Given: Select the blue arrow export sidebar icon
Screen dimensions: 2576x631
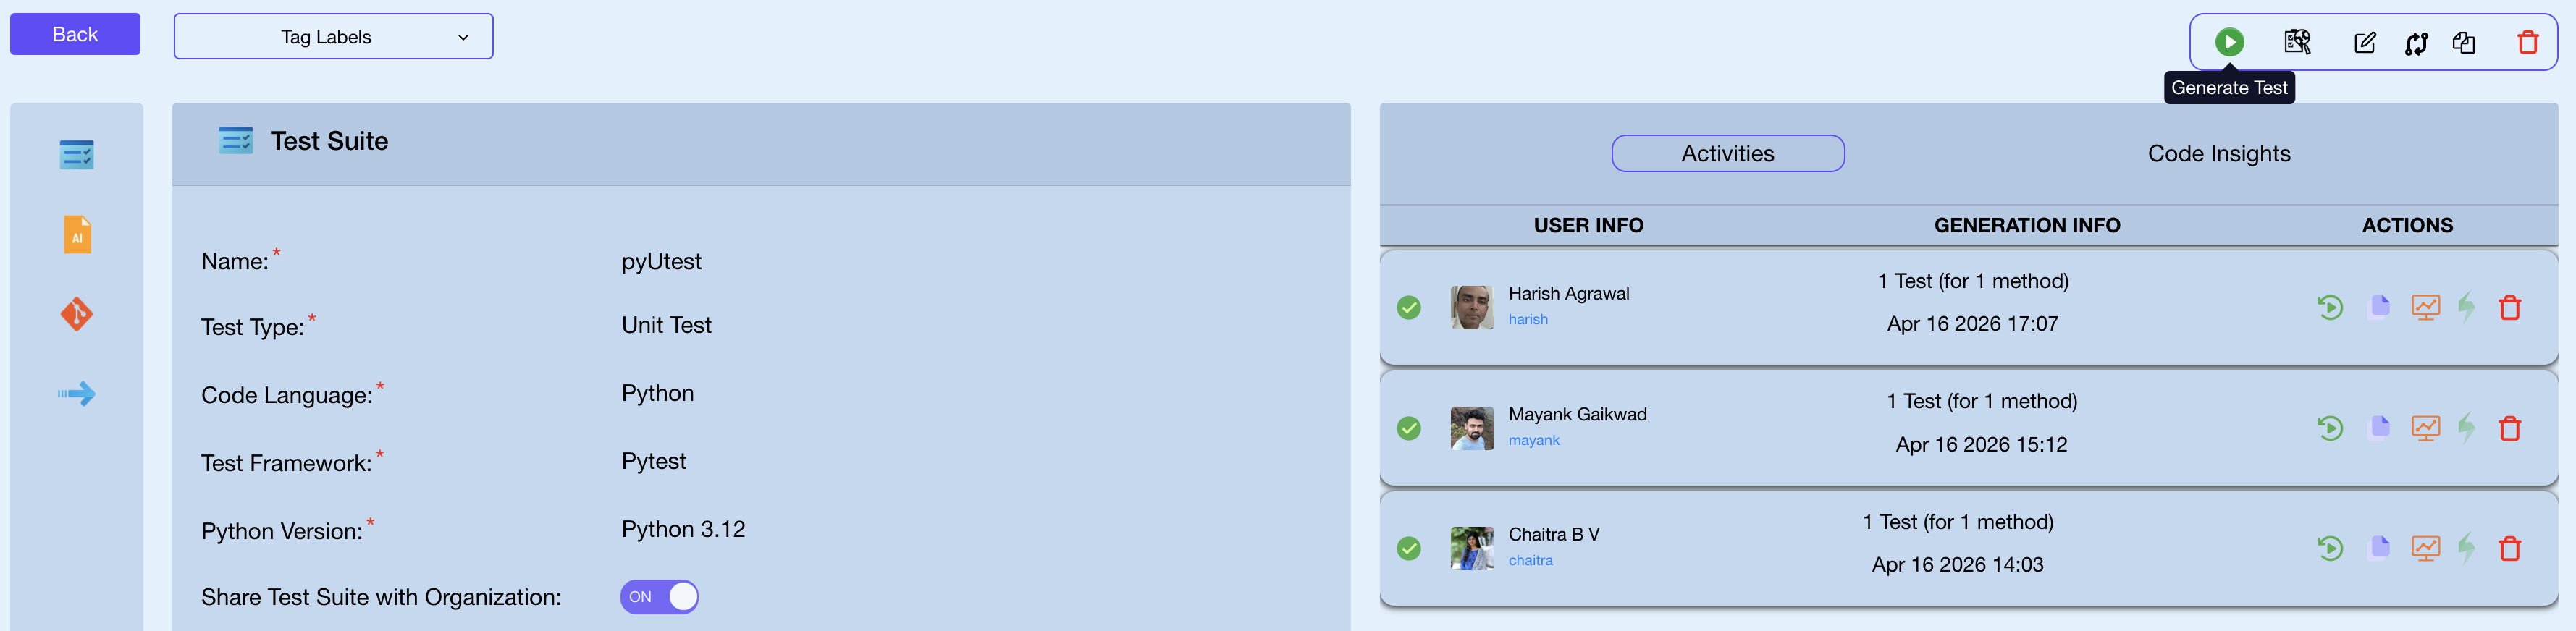Looking at the screenshot, I should [75, 393].
